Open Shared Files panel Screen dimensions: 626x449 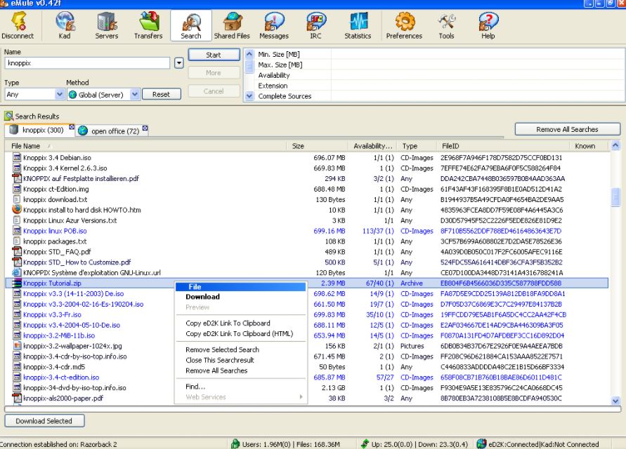232,26
